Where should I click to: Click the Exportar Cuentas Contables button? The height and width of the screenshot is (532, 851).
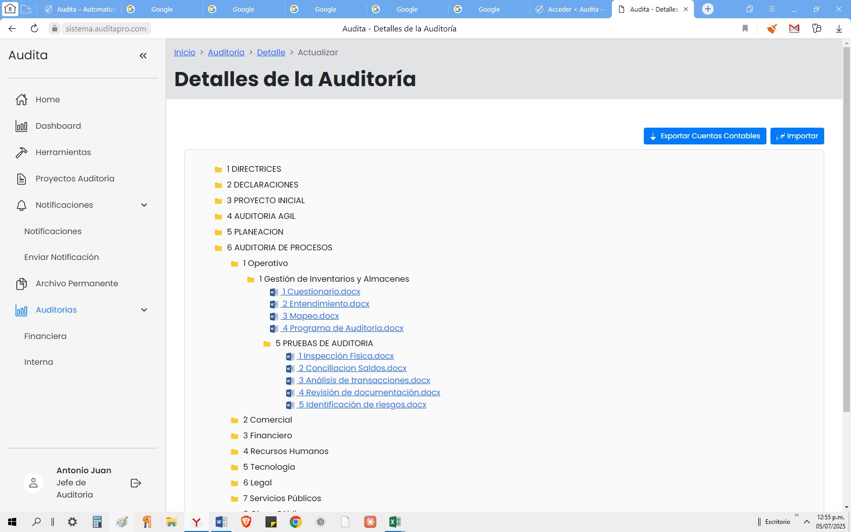(705, 136)
